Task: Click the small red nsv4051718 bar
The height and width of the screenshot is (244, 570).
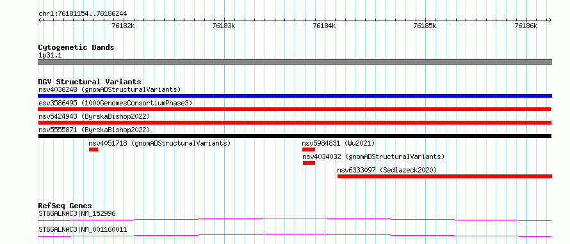Action: point(94,149)
